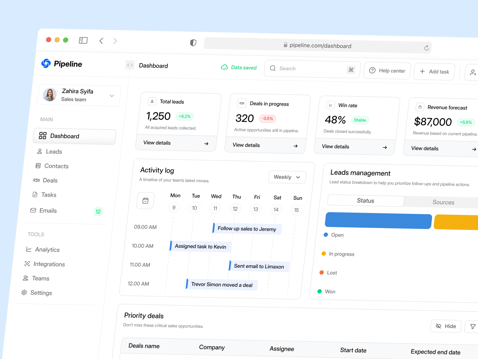Image resolution: width=478 pixels, height=359 pixels.
Task: Click the blue Open status bar
Action: pos(378,220)
